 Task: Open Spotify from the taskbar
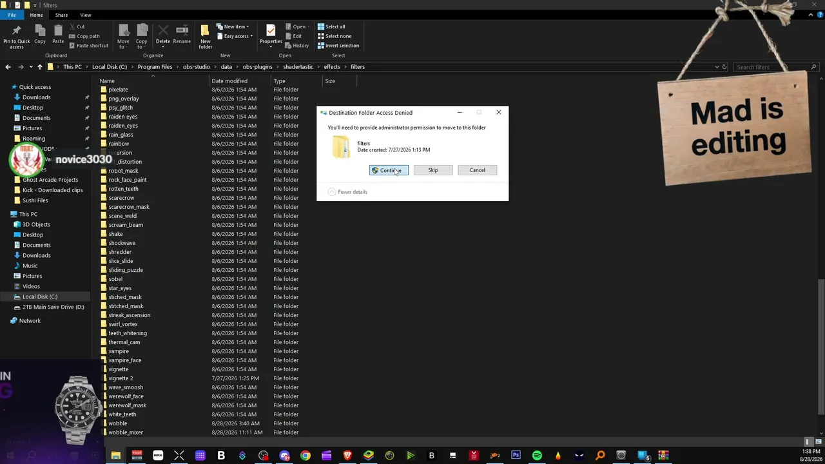click(x=537, y=456)
